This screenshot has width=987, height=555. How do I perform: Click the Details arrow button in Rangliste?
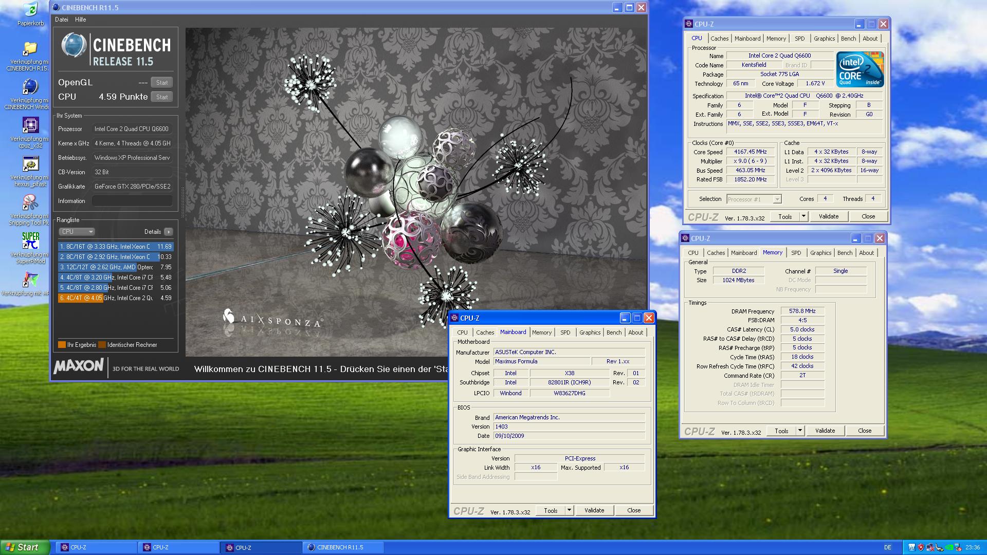coord(168,232)
